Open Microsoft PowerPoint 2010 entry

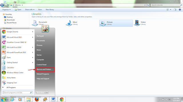17,52
